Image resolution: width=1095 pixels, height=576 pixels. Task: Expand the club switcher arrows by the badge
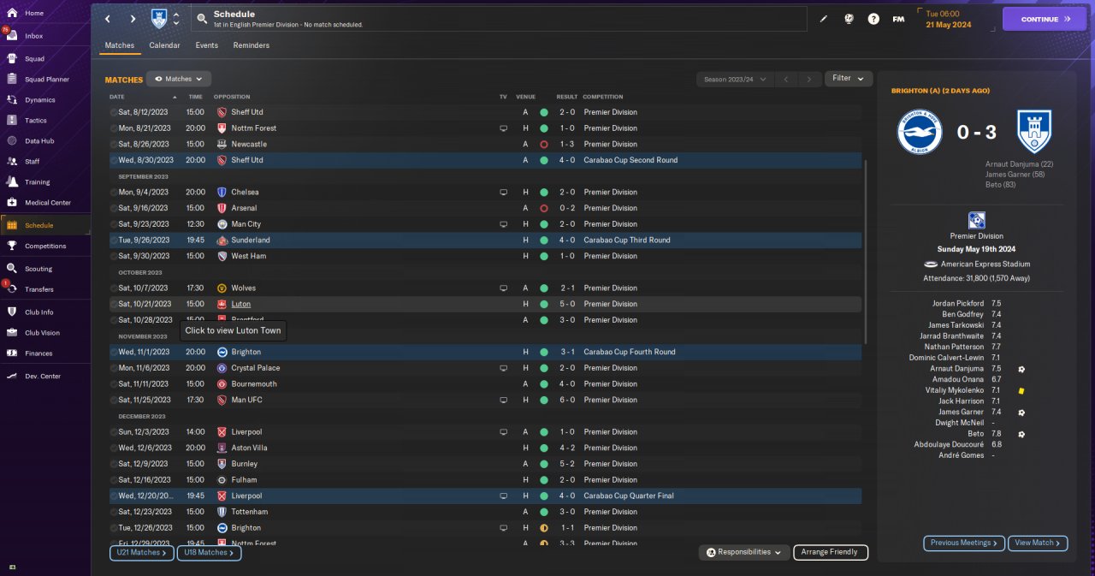pos(176,19)
